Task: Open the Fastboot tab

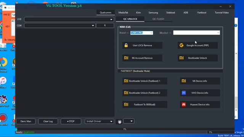Action: pyautogui.click(x=202, y=13)
